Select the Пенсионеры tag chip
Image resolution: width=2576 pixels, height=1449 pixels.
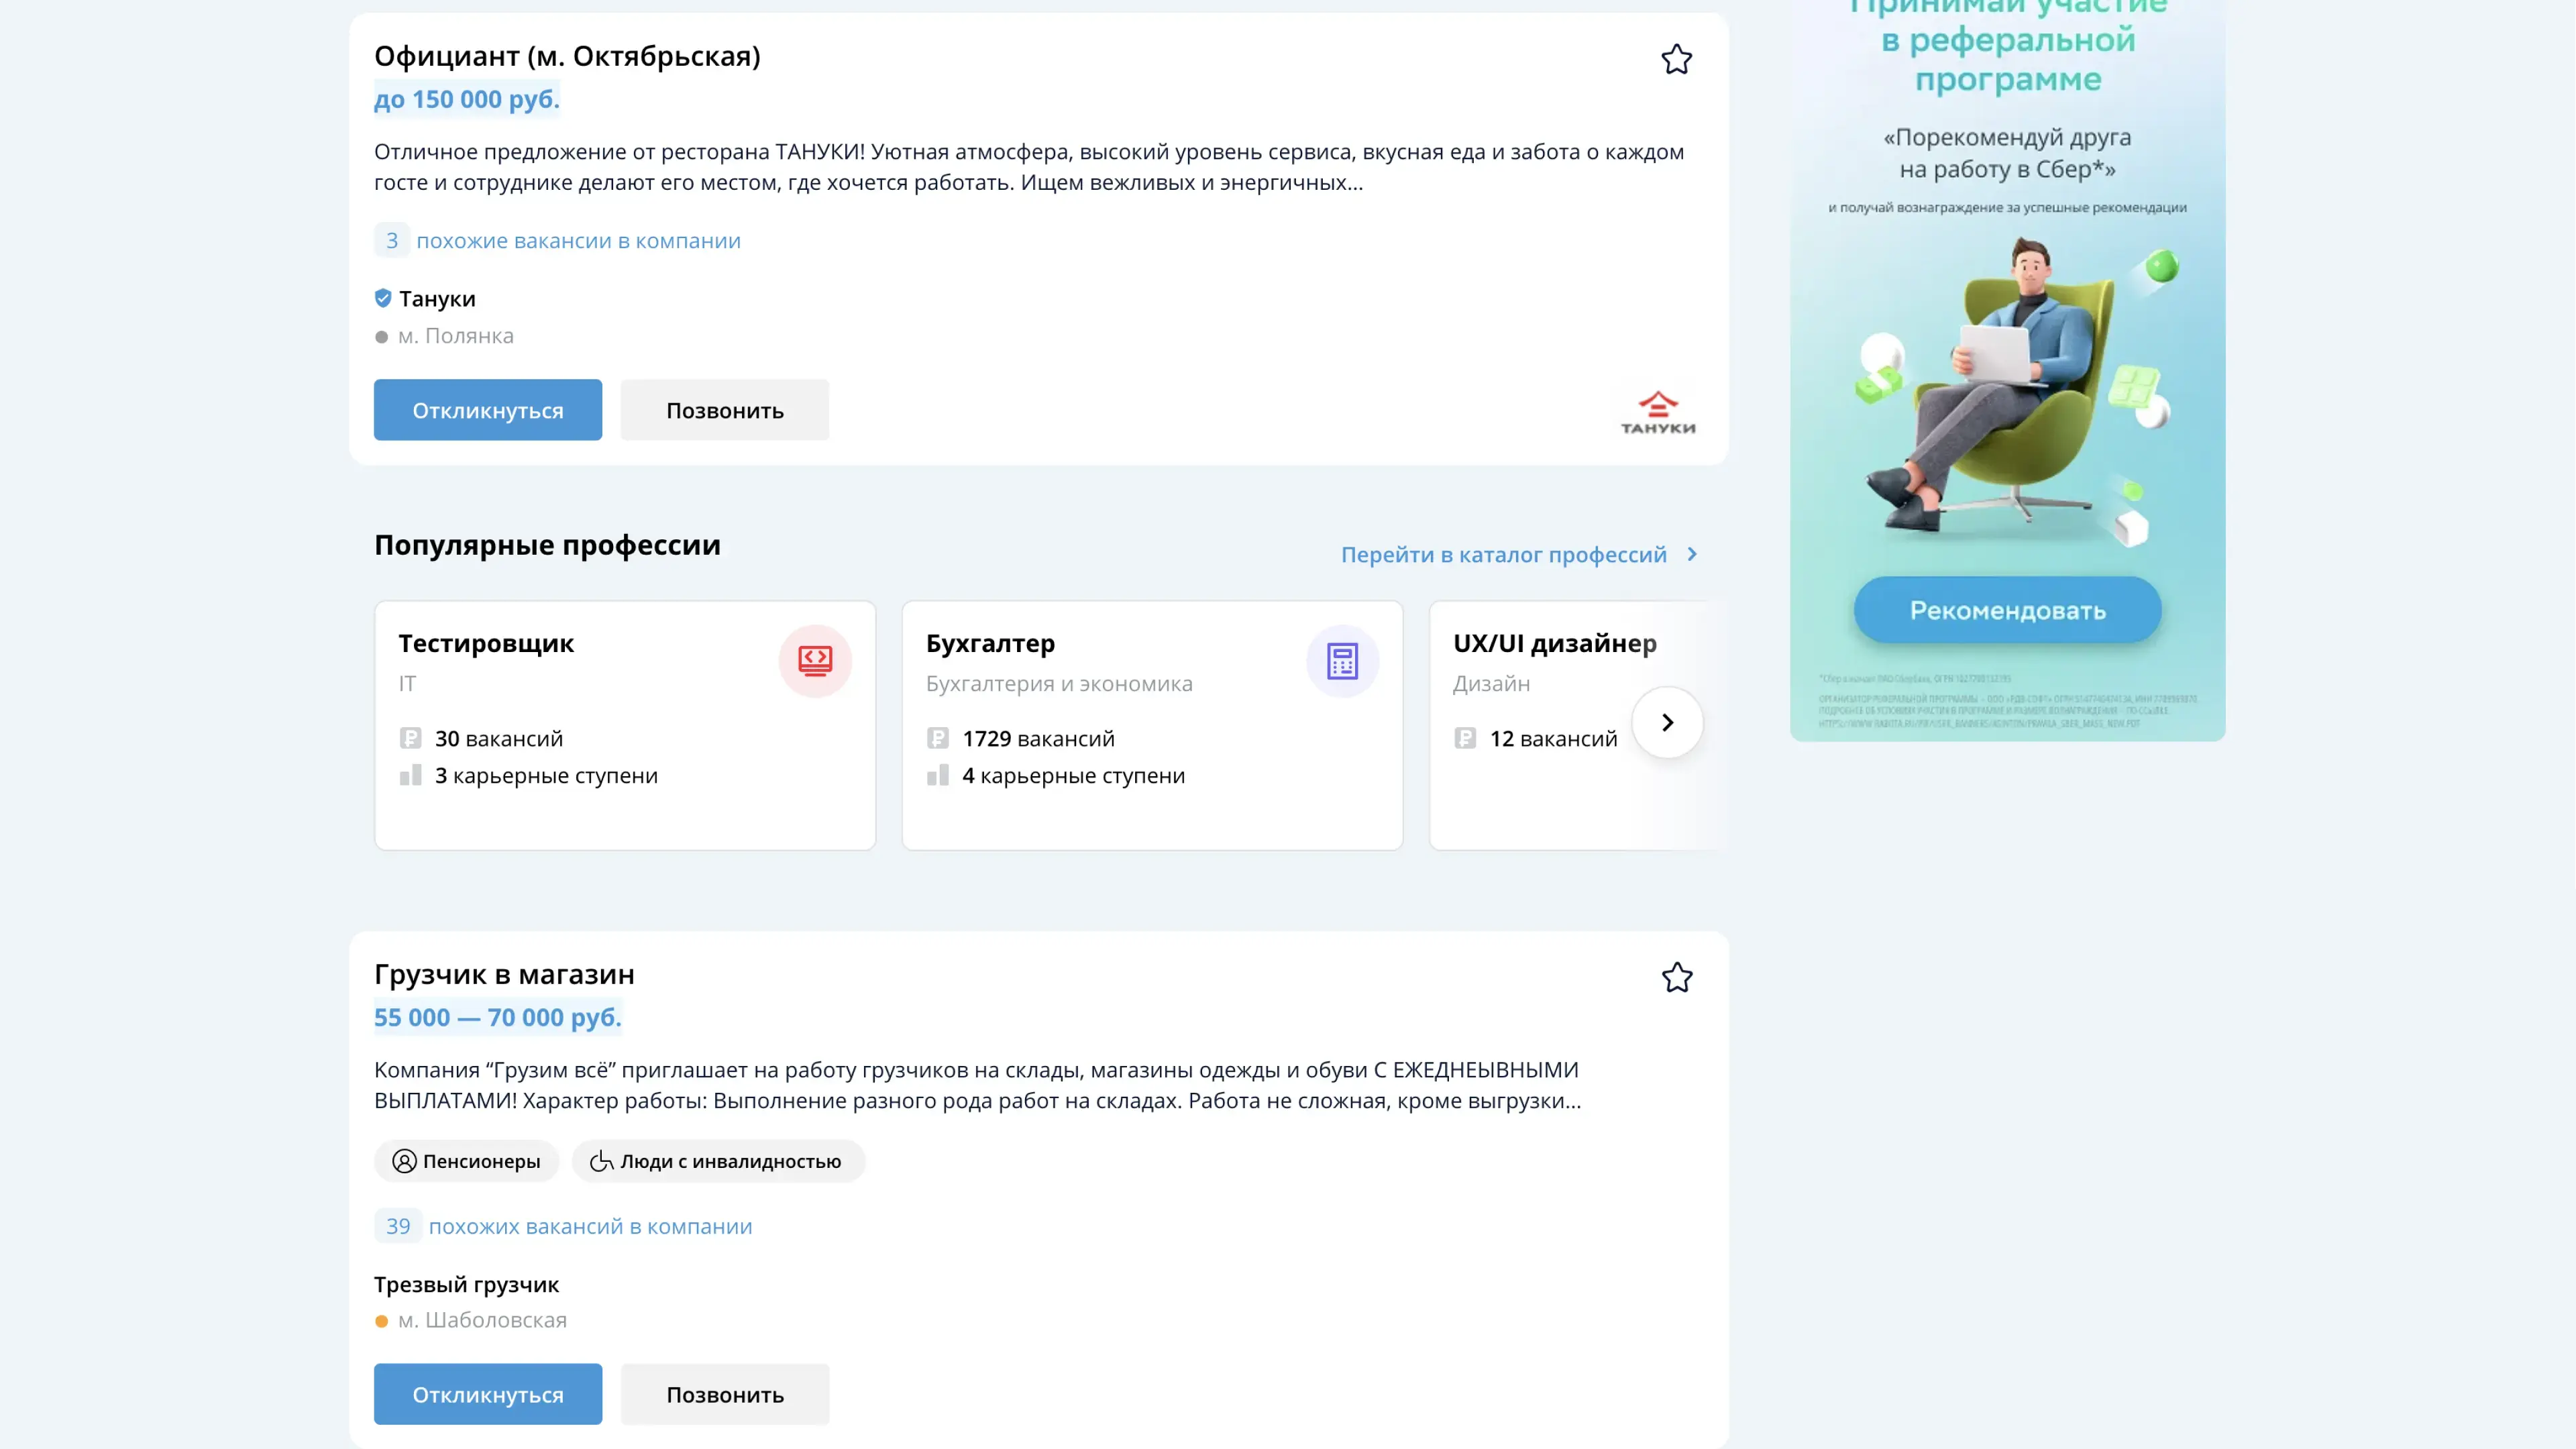tap(467, 1161)
